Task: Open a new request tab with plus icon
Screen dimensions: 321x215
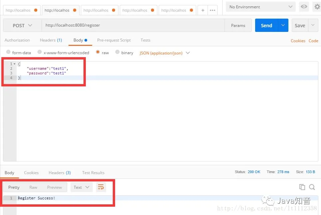Action: (203, 10)
